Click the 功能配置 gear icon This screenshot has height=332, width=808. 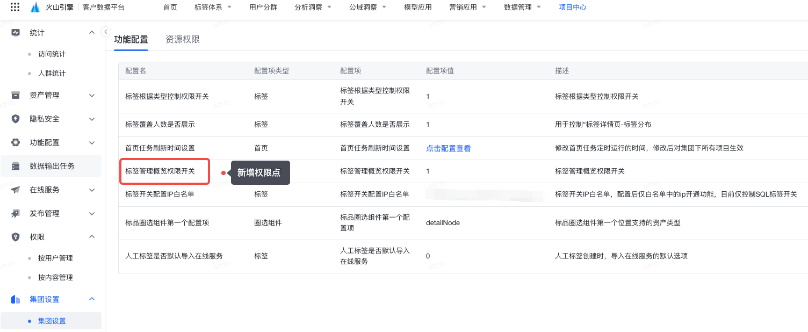pos(16,142)
